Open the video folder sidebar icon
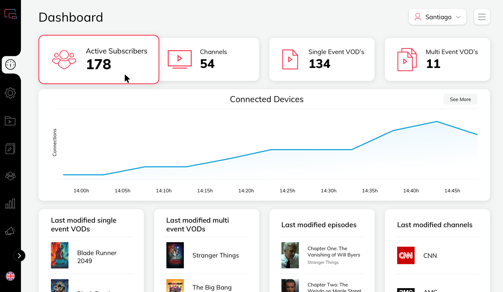 (10, 121)
